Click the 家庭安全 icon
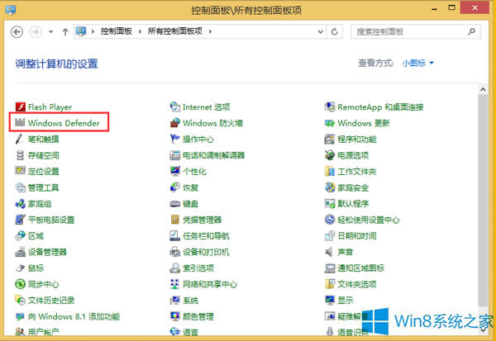The height and width of the screenshot is (341, 496). pos(330,187)
